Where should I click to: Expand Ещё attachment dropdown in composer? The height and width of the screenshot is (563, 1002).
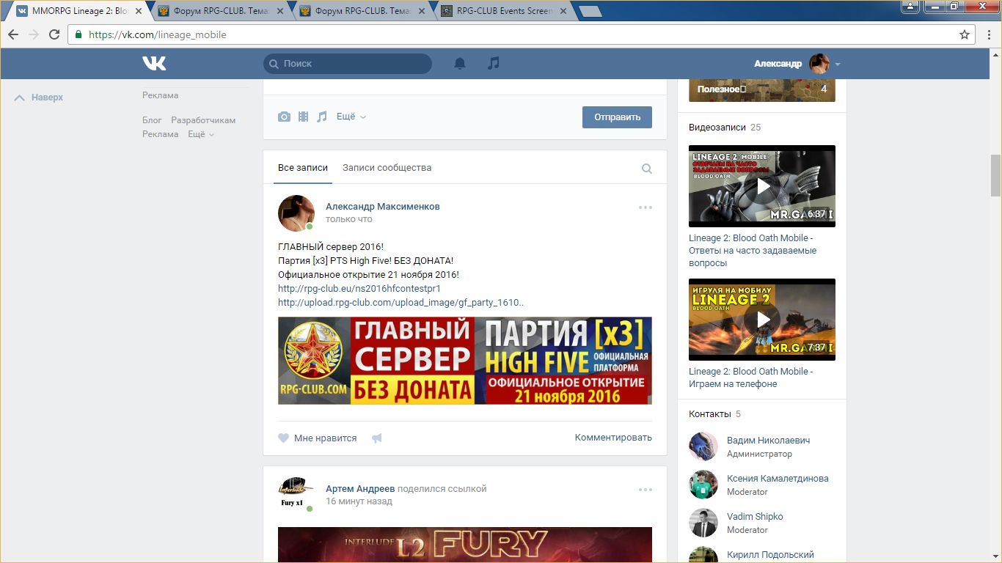pyautogui.click(x=351, y=117)
